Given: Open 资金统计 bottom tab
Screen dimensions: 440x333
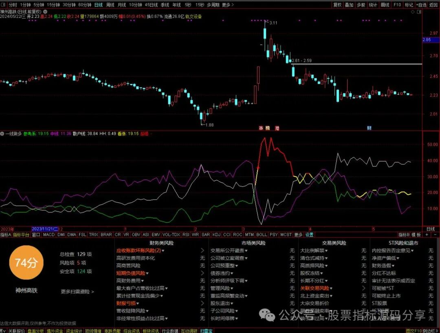Looking at the screenshot, I should pos(74,331).
